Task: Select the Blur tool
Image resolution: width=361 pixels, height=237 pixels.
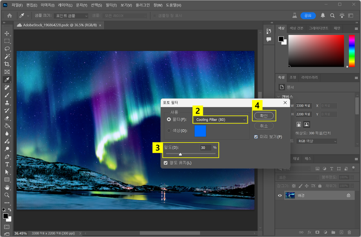Action: tap(7, 134)
